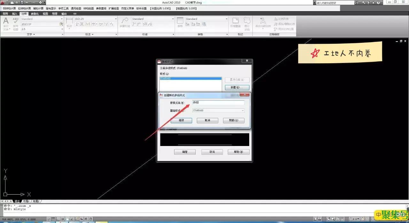The height and width of the screenshot is (223, 409).
Task: Click the print icon in quick access toolbar
Action: [x=40, y=3]
